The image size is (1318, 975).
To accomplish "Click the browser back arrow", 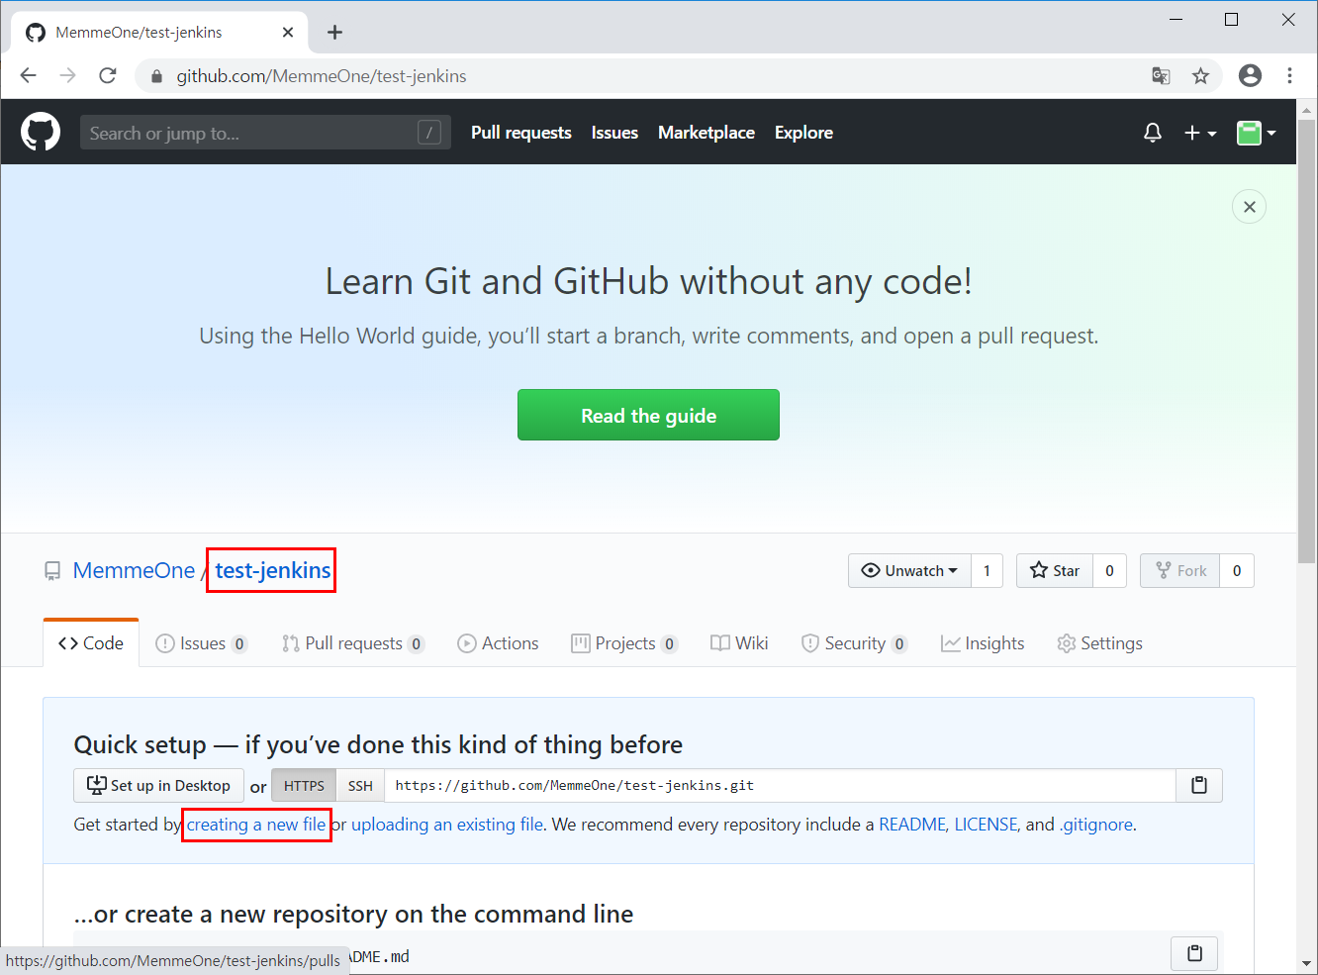I will [x=28, y=76].
